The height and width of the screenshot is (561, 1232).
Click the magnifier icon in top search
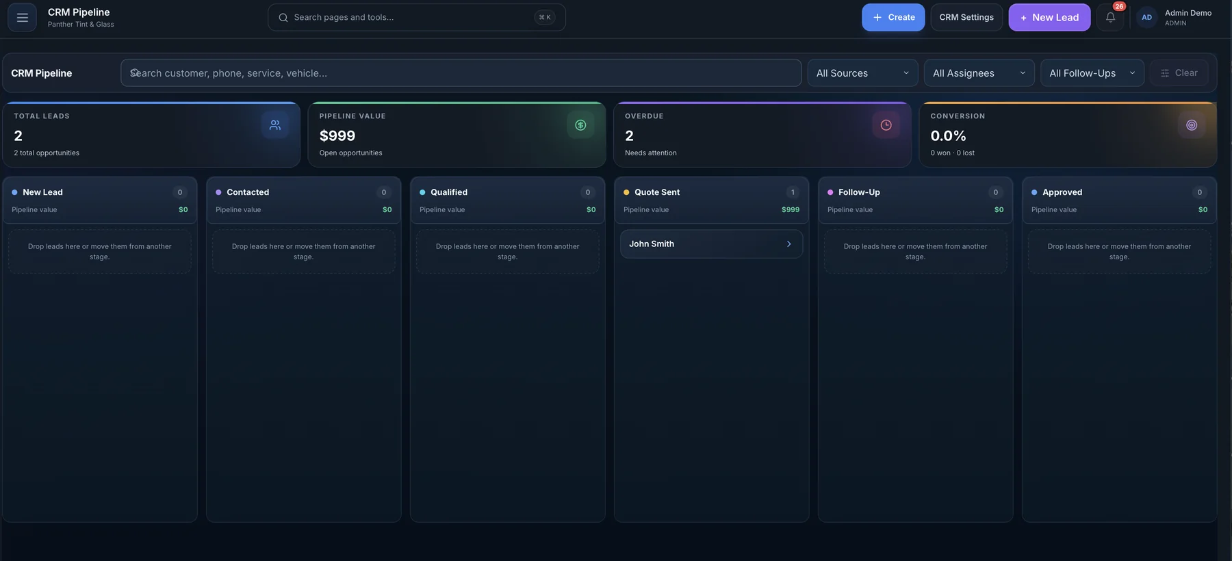[x=283, y=18]
